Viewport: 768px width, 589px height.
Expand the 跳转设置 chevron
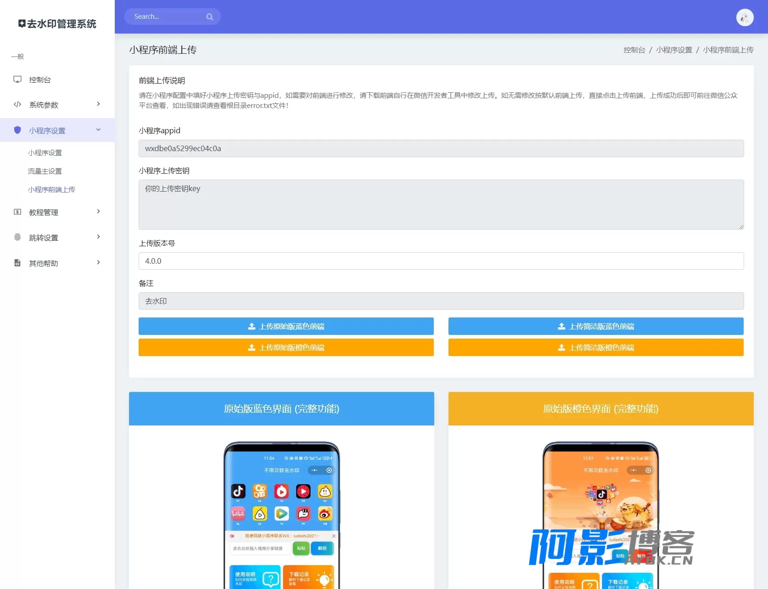click(x=98, y=237)
